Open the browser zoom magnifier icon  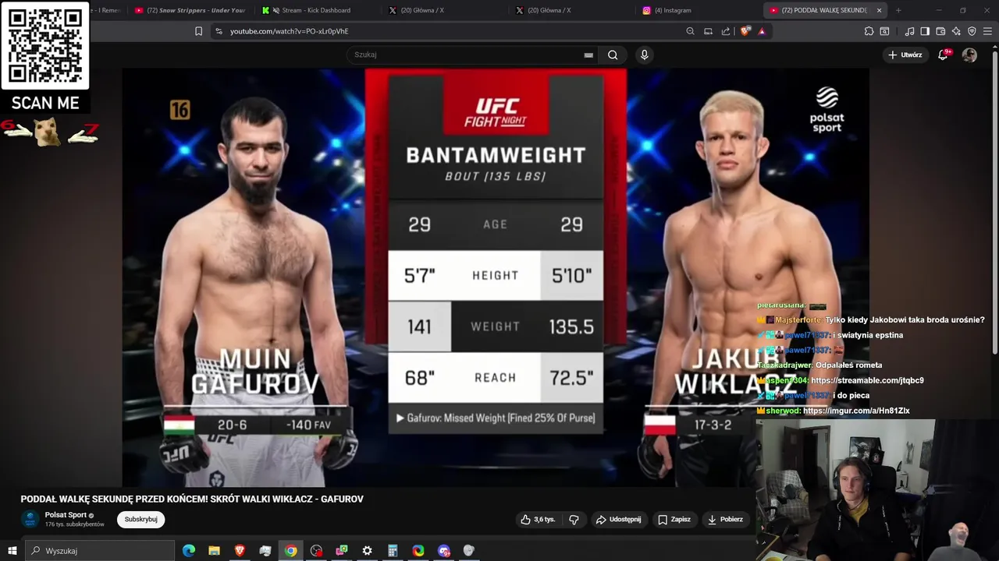690,31
